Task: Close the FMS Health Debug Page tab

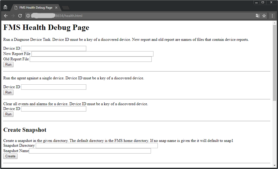Action: click(56, 8)
